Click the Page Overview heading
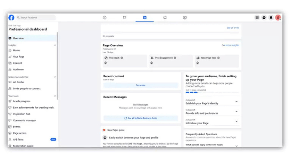 click(113, 46)
